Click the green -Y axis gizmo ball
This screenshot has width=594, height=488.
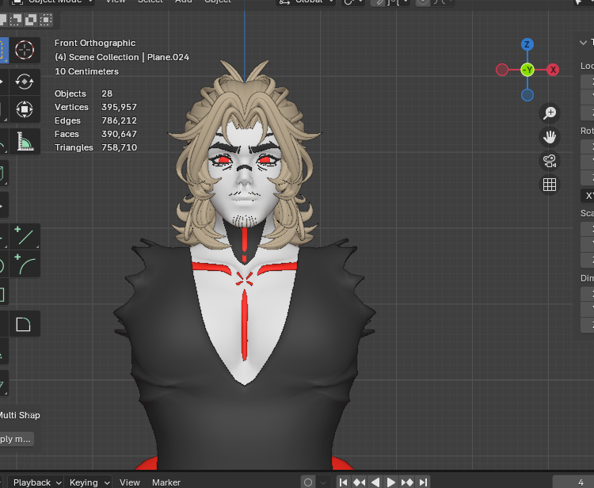(527, 70)
